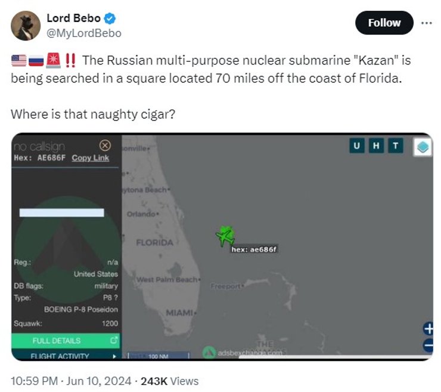
Task: Zoom in the map with plus icon
Action: (428, 328)
